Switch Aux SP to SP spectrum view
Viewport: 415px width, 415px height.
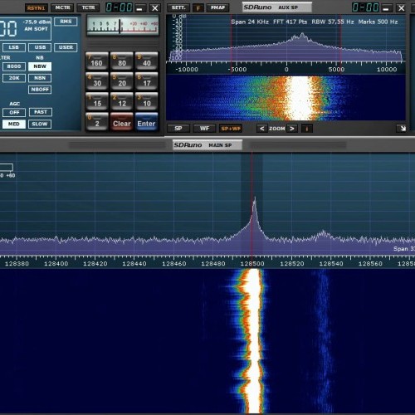point(178,129)
